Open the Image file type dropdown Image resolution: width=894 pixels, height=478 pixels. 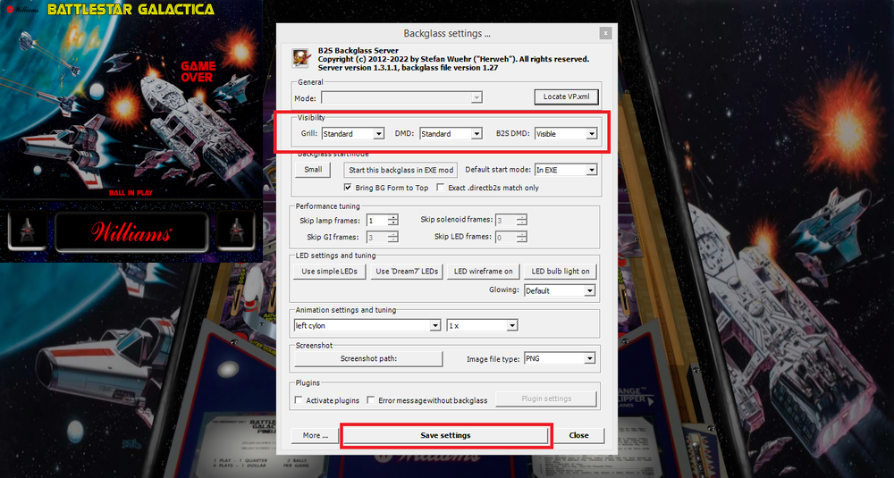tap(560, 358)
